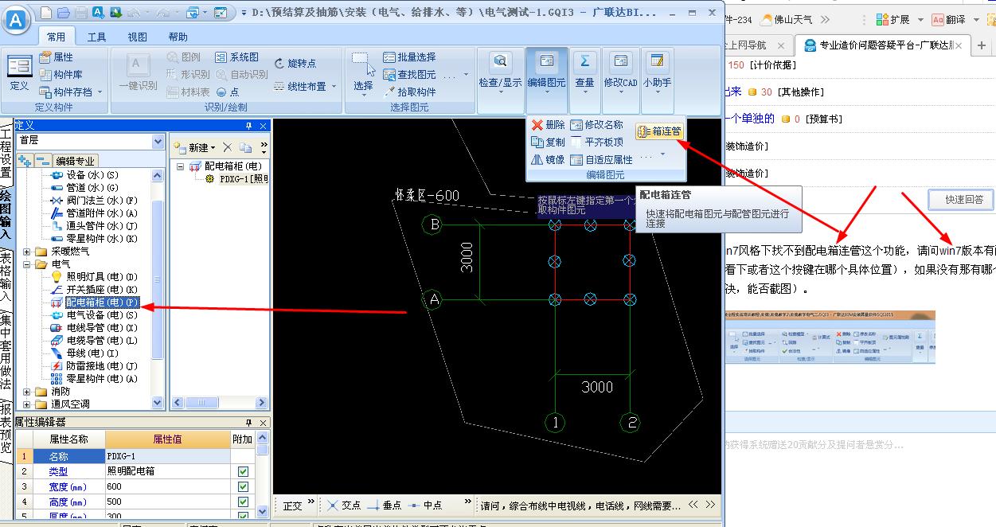Click the delete X icon beside 新建
The width and height of the screenshot is (996, 527).
coord(227,147)
